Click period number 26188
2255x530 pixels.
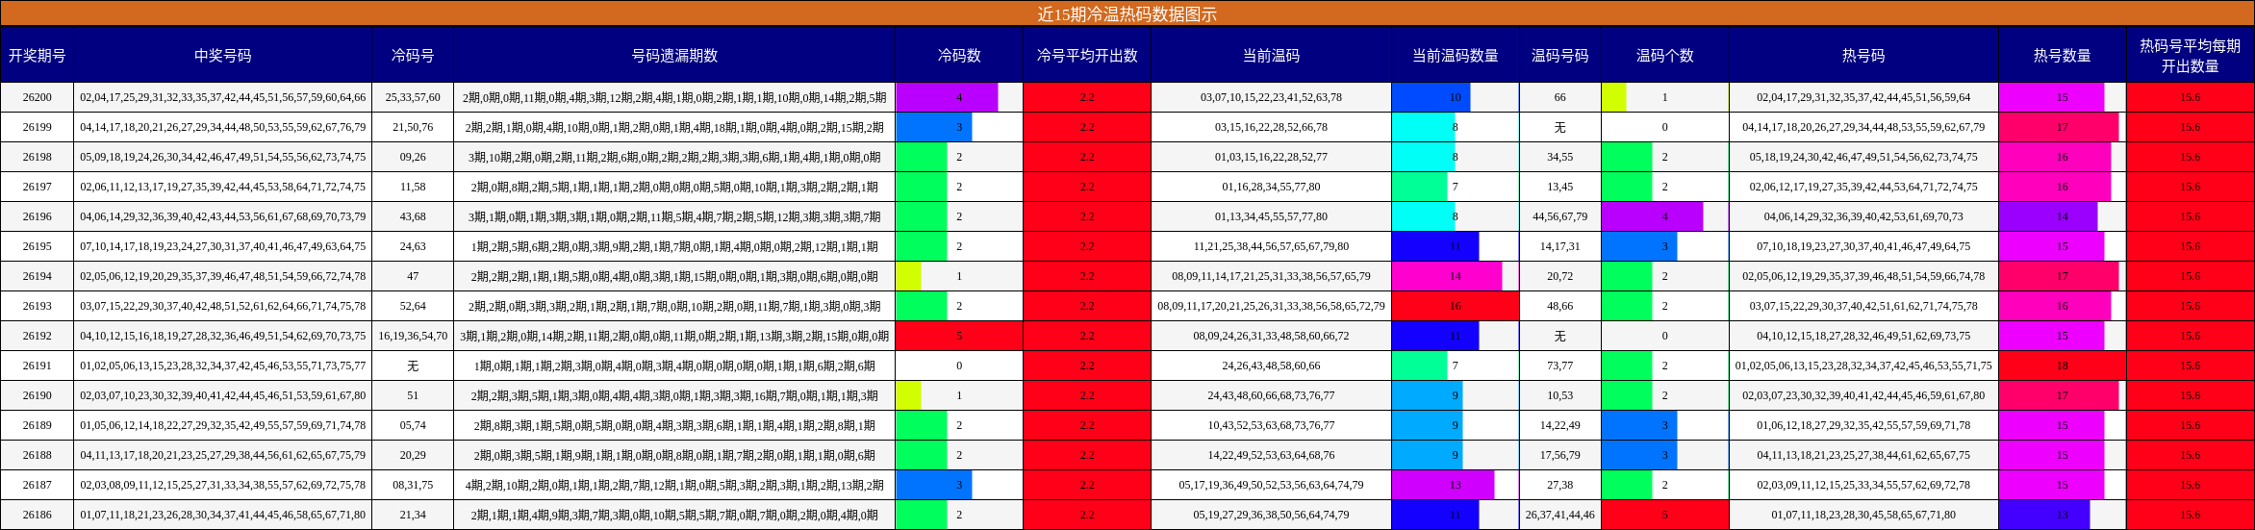pyautogui.click(x=38, y=455)
